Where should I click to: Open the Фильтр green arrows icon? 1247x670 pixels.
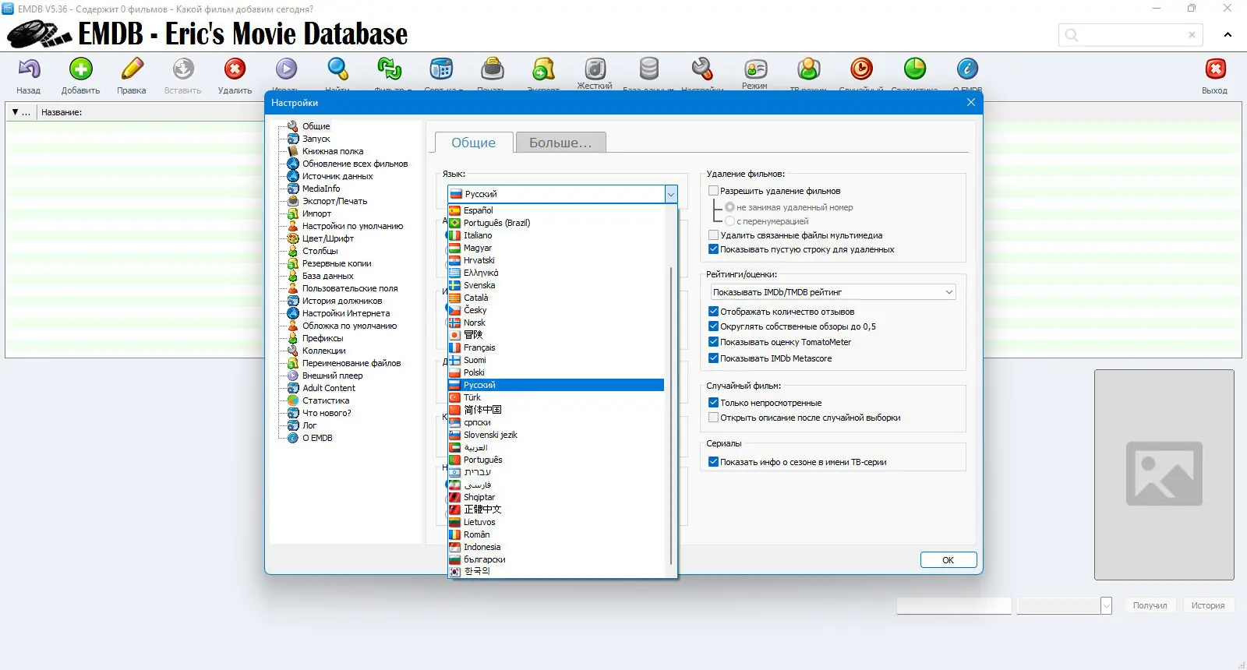point(389,69)
